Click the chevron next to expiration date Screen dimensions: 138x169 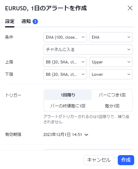[86, 135]
